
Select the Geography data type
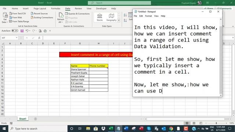coord(111,17)
